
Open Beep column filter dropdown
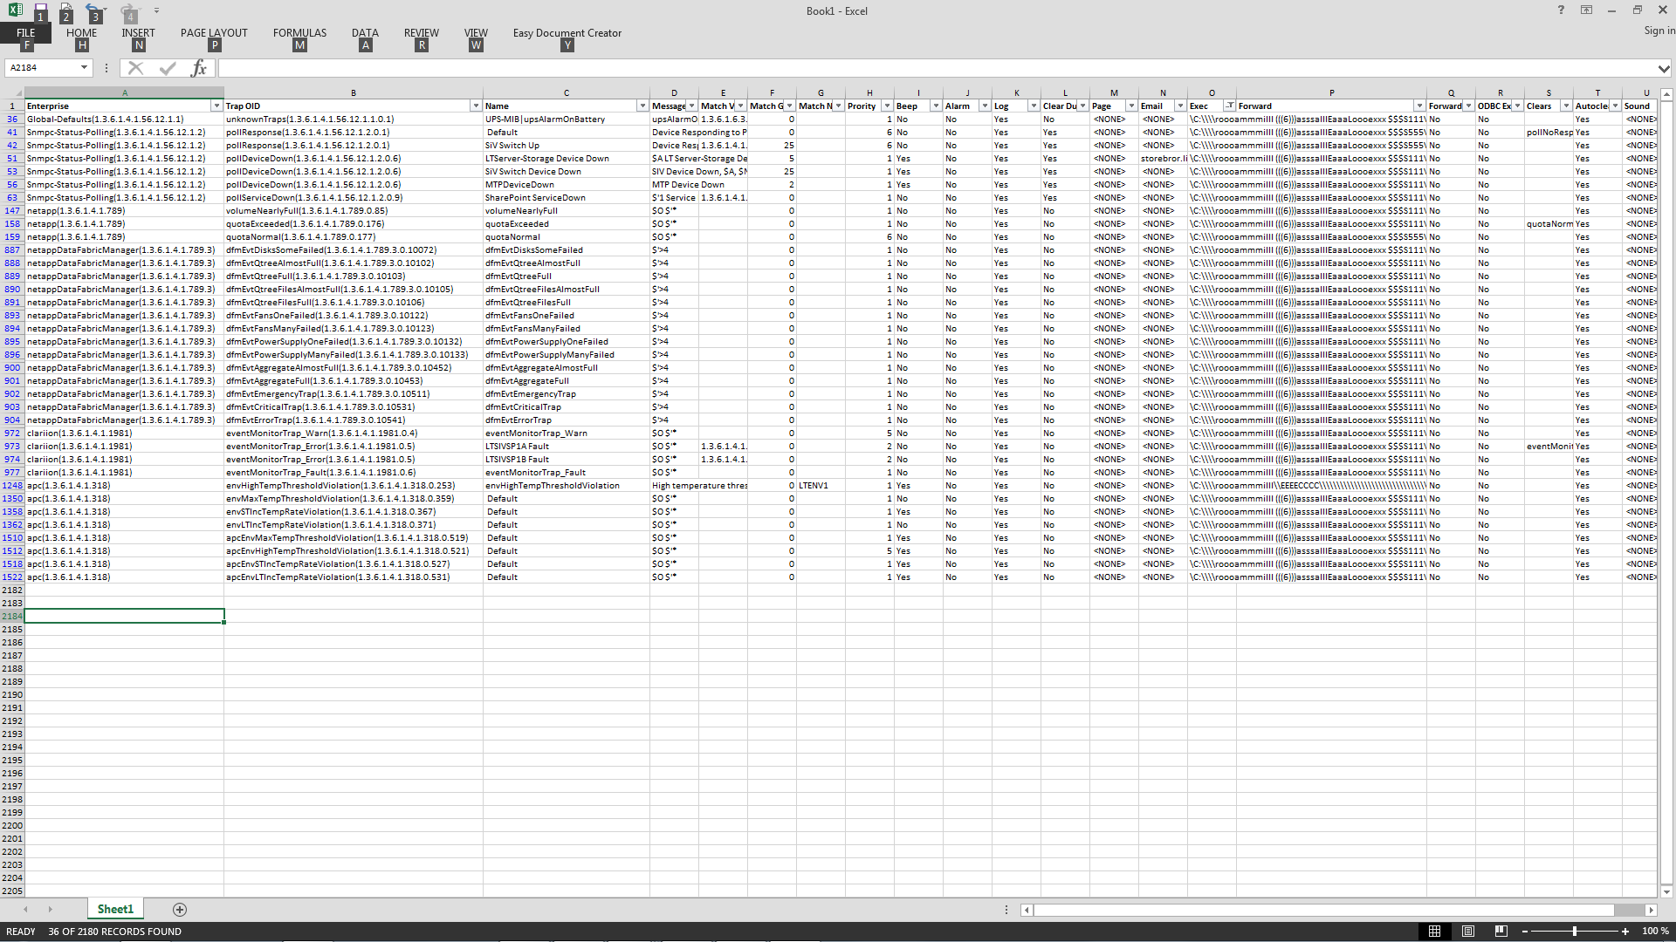[x=936, y=106]
